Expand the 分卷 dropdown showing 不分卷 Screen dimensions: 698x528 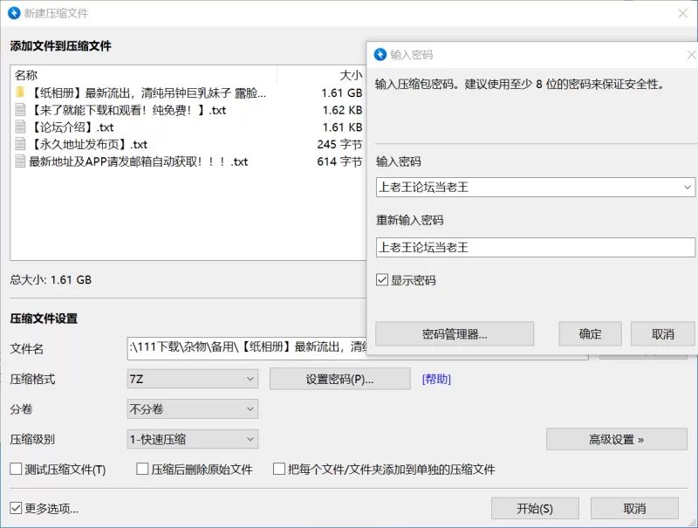[192, 409]
